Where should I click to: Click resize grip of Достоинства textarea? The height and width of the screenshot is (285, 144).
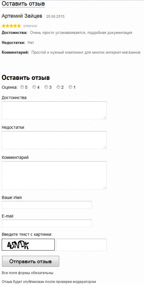105,117
